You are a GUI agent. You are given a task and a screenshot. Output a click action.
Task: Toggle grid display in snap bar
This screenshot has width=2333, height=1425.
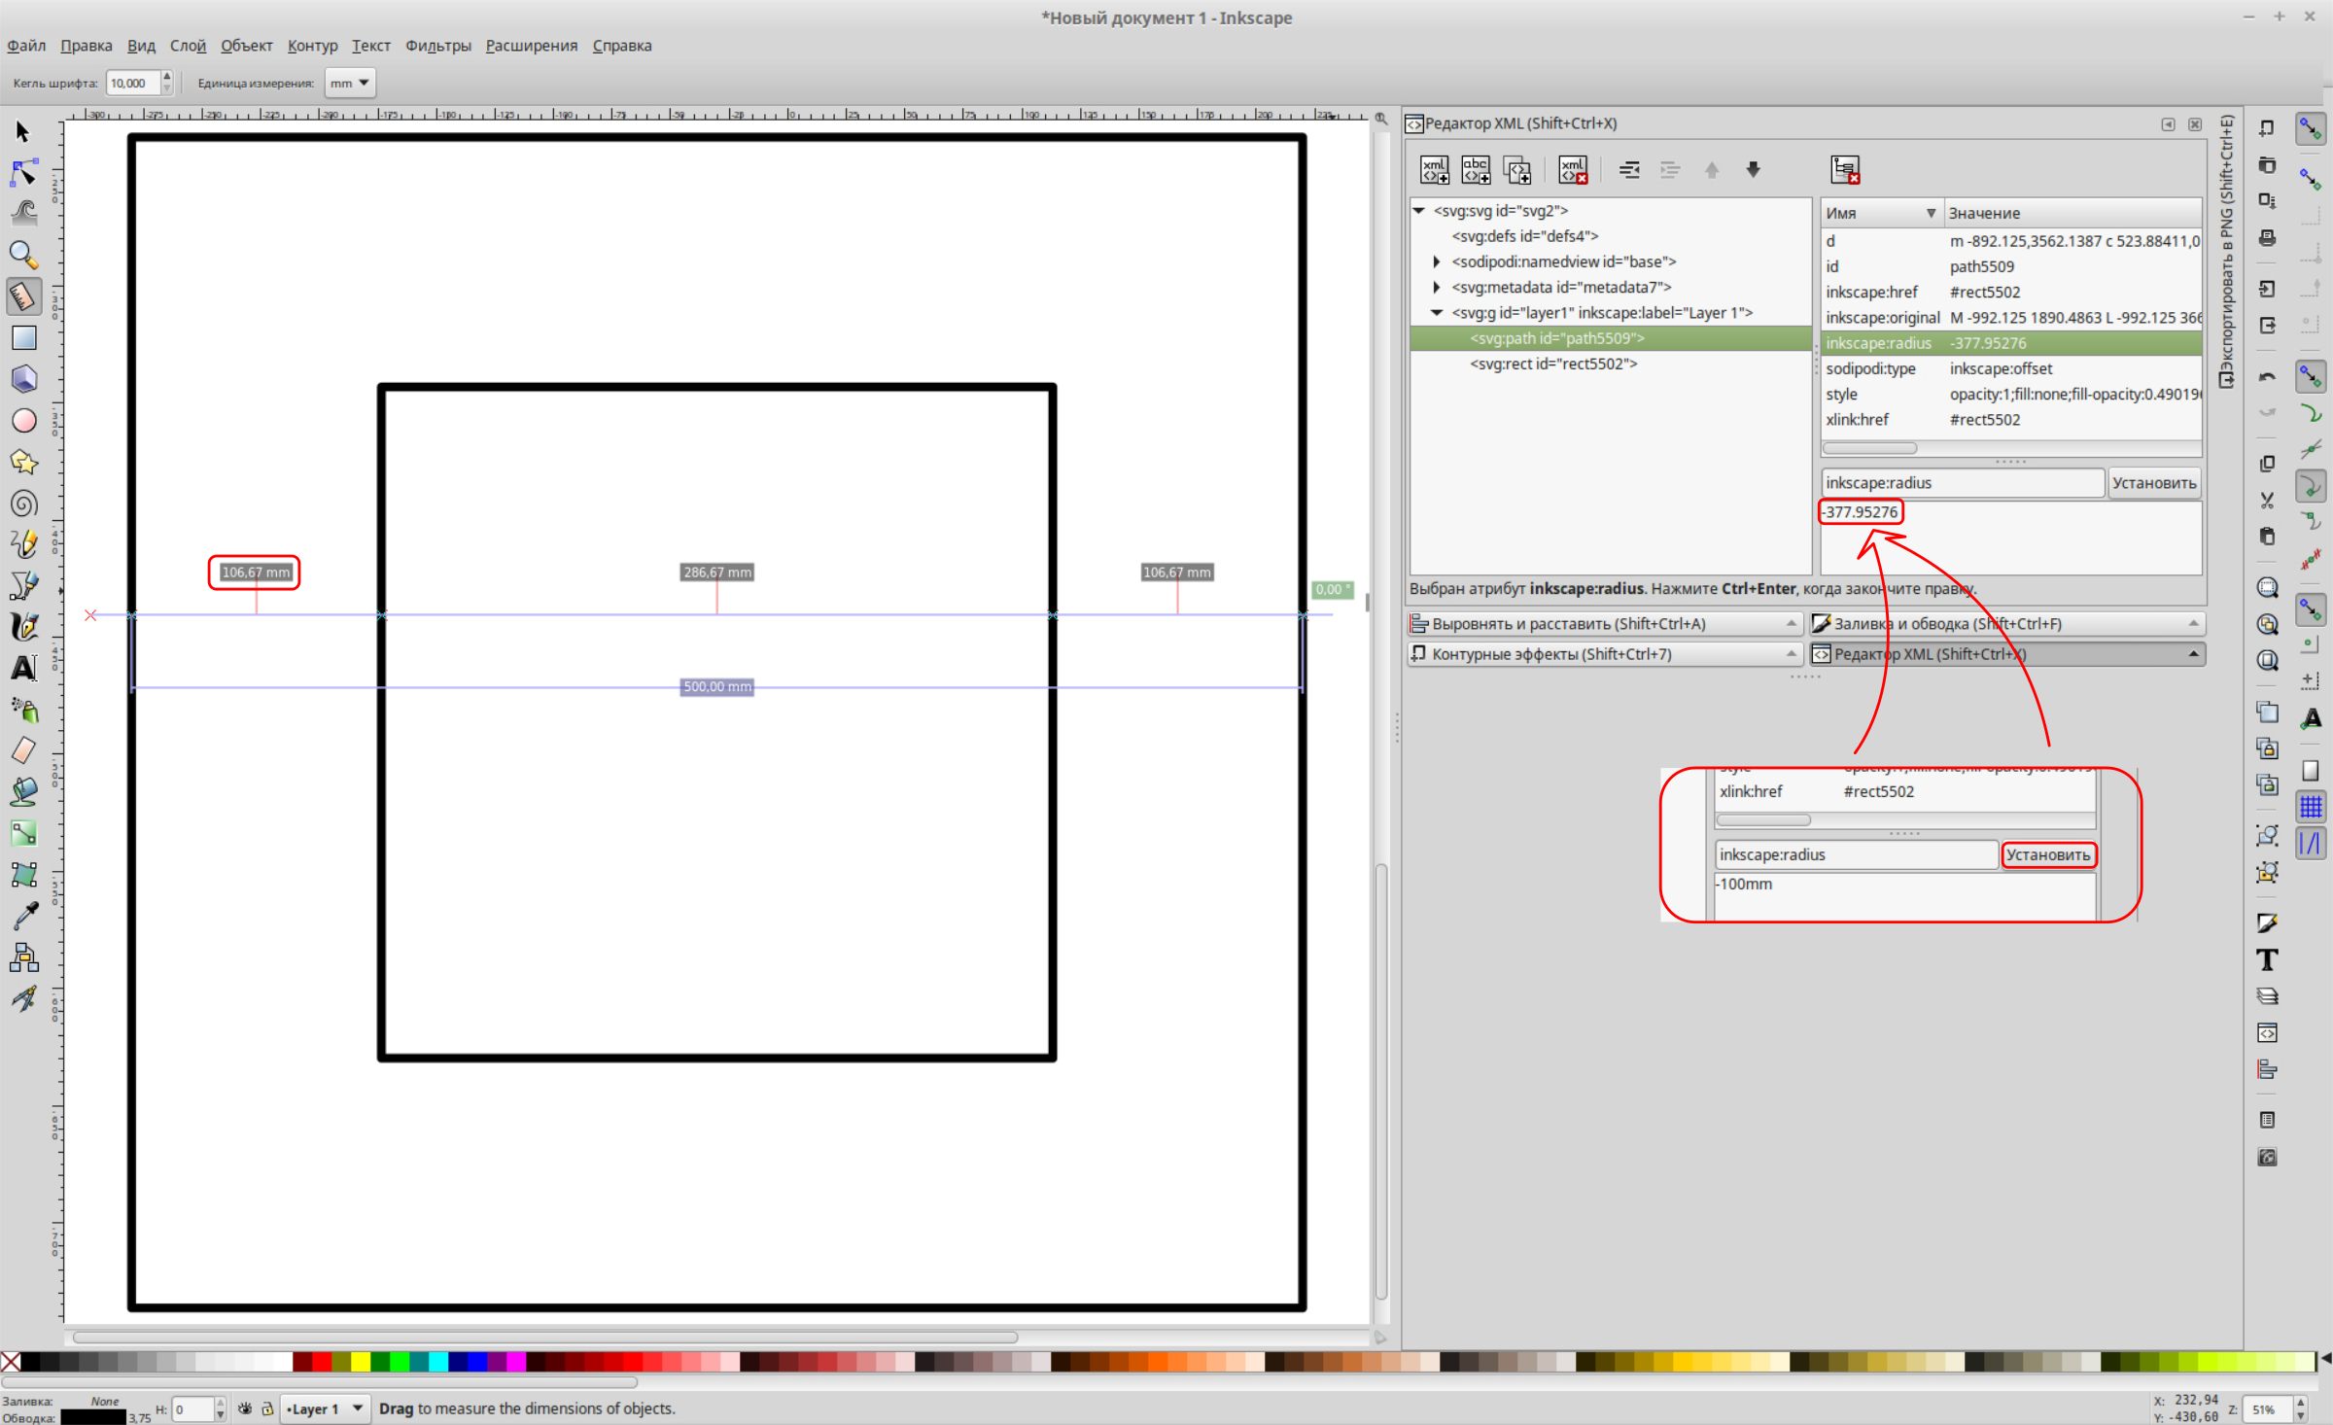click(2310, 806)
